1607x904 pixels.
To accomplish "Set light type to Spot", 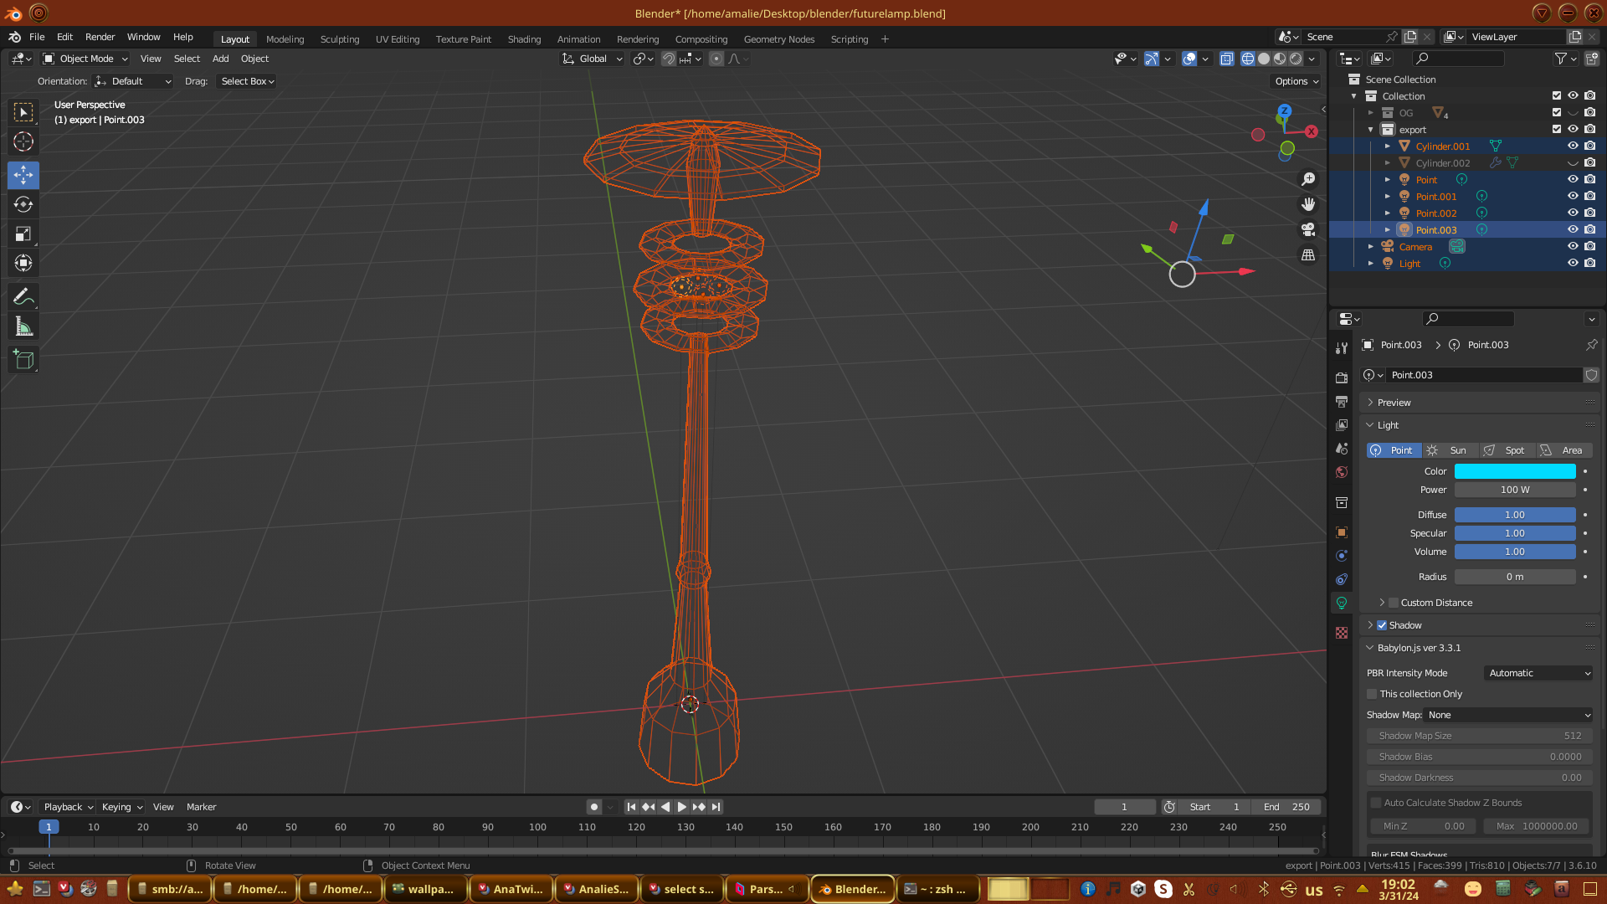I will tap(1507, 450).
